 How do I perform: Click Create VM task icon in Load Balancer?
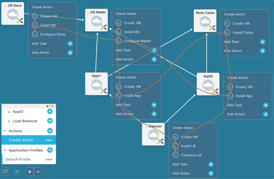(175, 137)
